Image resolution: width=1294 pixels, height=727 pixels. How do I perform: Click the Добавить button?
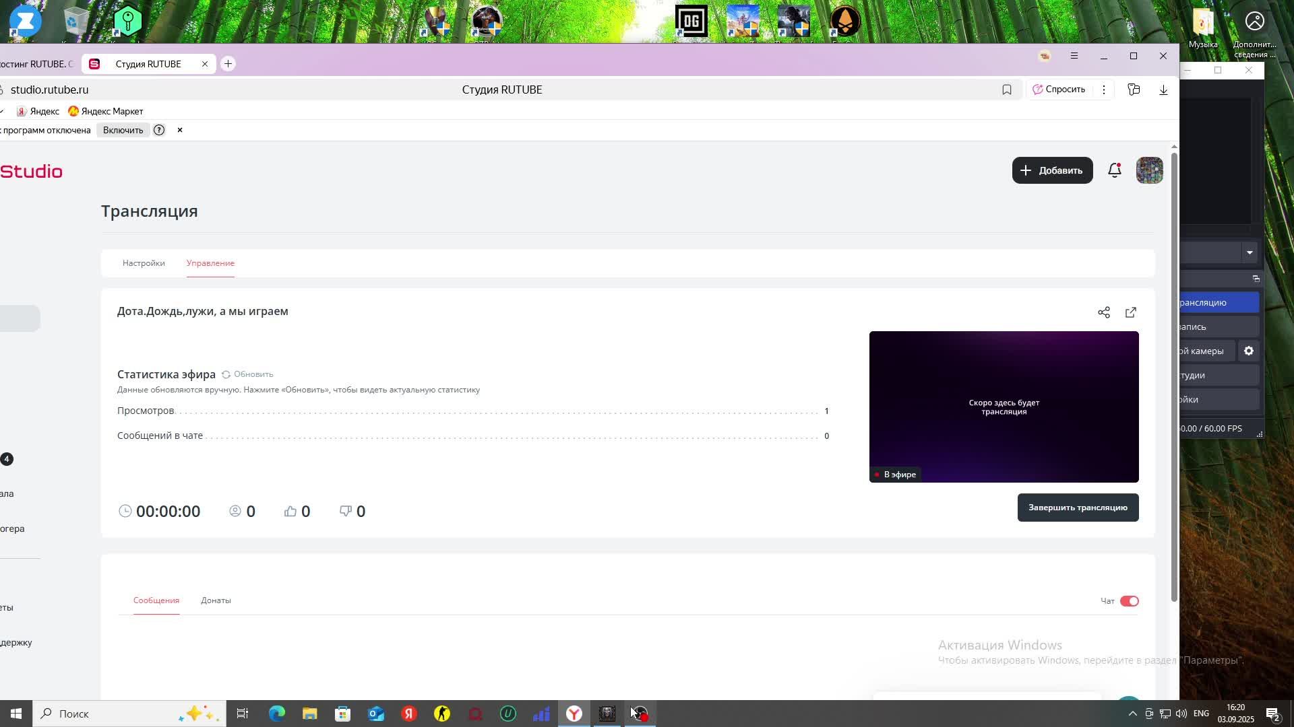click(x=1052, y=170)
